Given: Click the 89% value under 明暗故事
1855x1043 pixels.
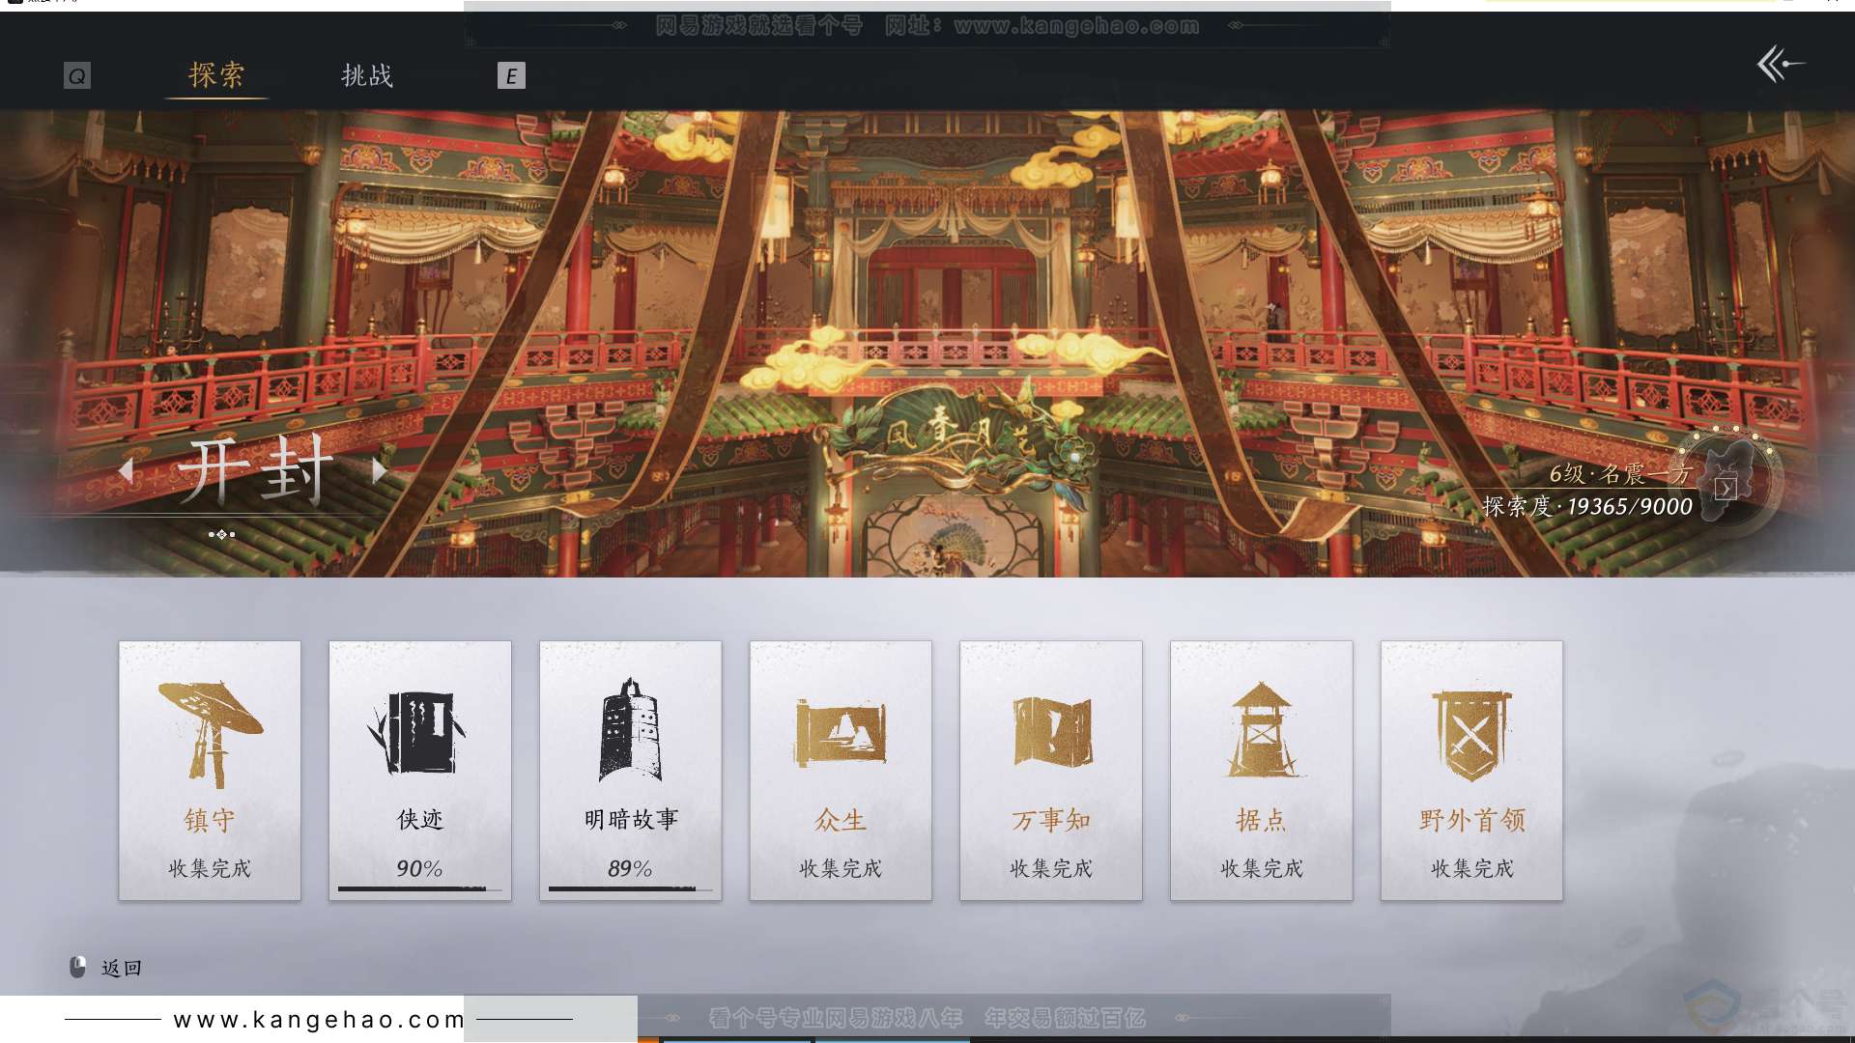Looking at the screenshot, I should [x=630, y=868].
